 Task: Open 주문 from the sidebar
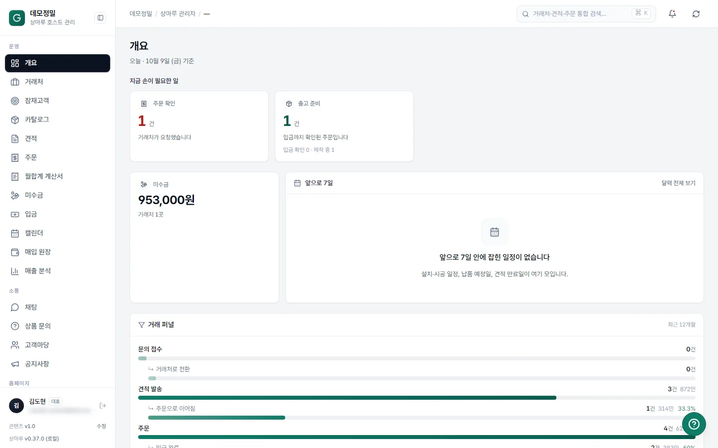point(57,157)
